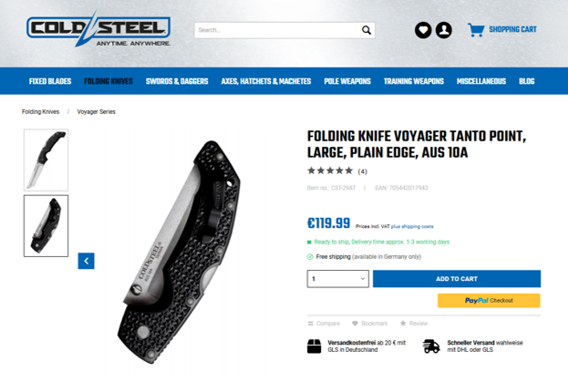The height and width of the screenshot is (383, 568).
Task: Open the Folding Knives menu
Action: point(108,81)
